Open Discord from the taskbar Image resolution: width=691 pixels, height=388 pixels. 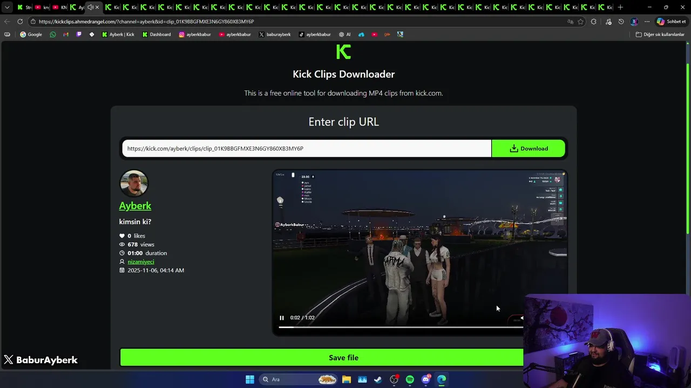click(x=426, y=379)
